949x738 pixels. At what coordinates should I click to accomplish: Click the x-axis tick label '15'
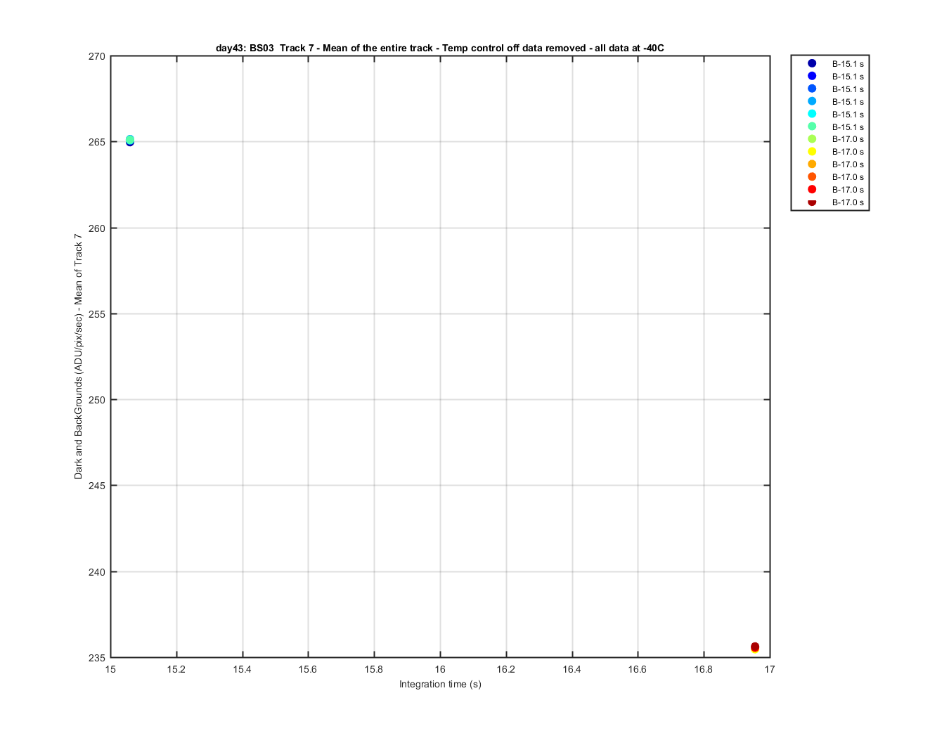(110, 669)
